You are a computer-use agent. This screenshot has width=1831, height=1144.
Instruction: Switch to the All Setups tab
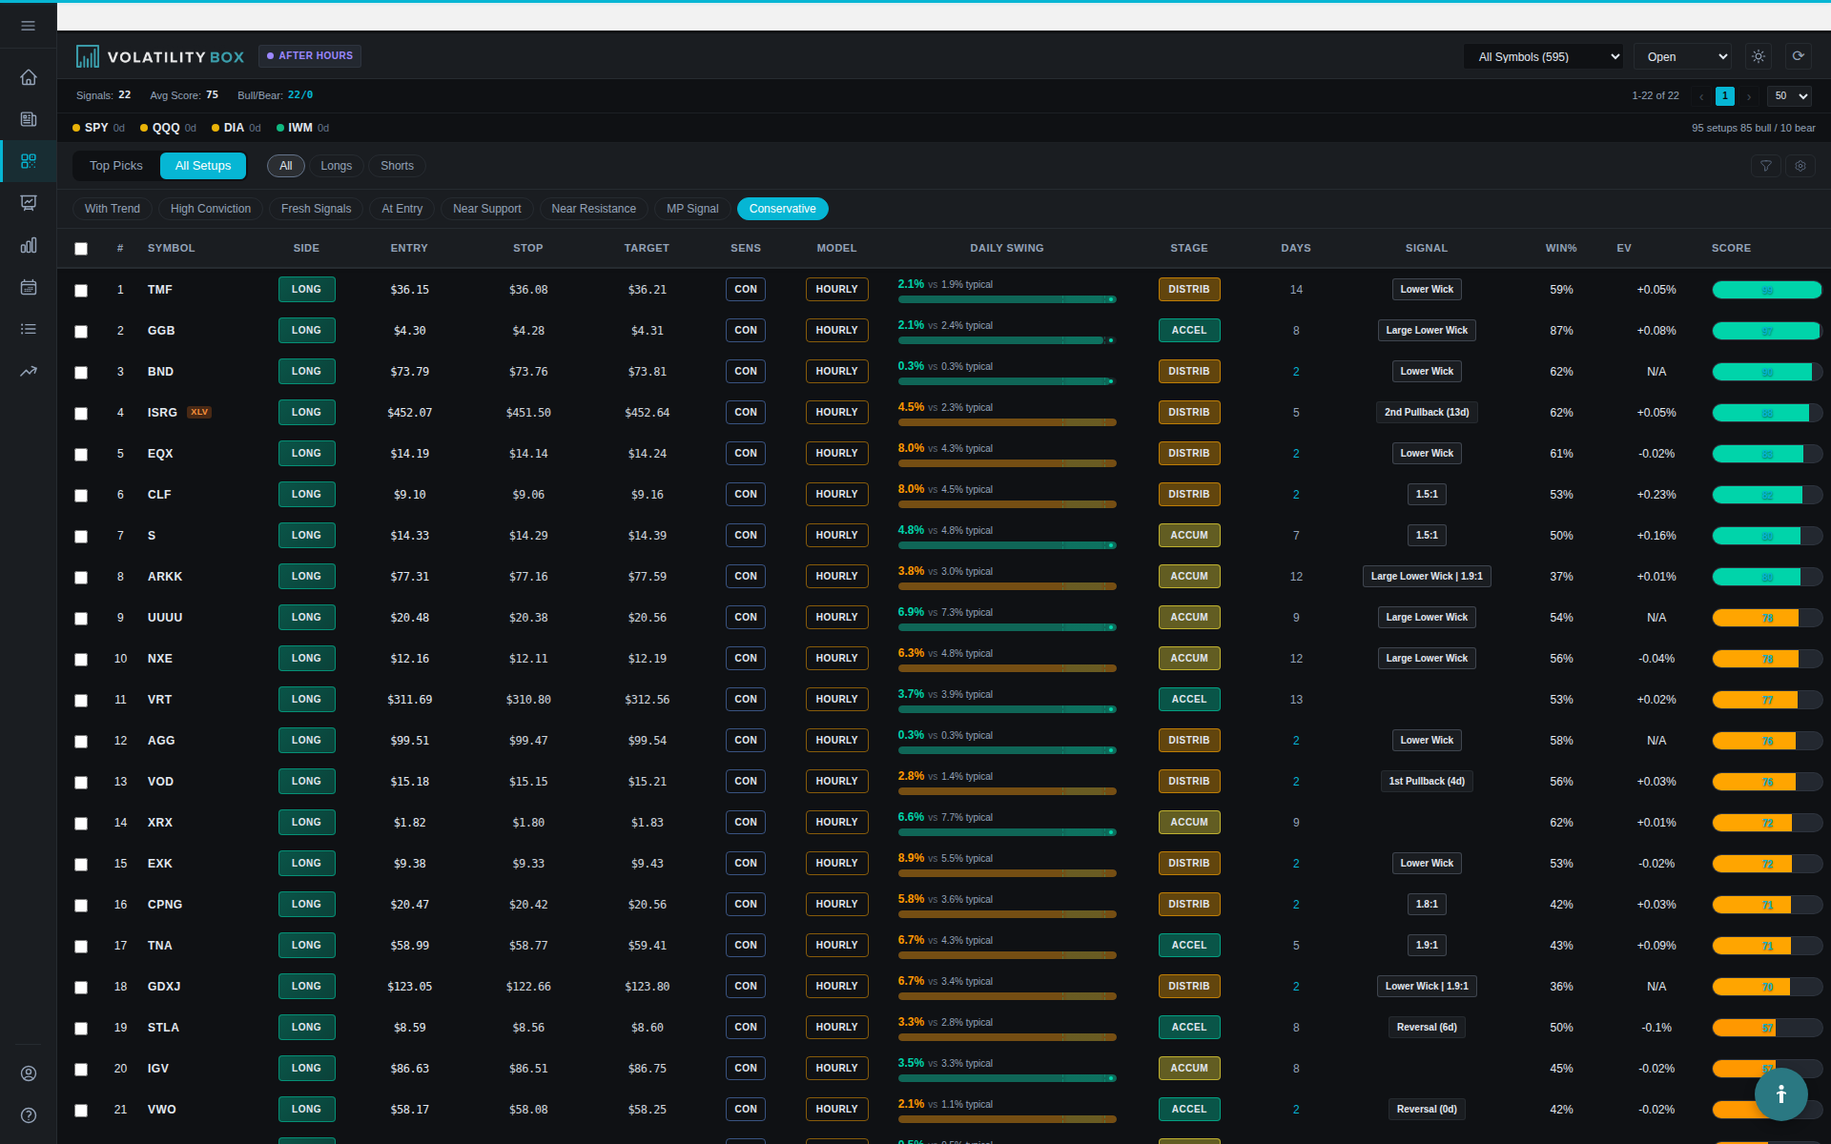pyautogui.click(x=203, y=166)
